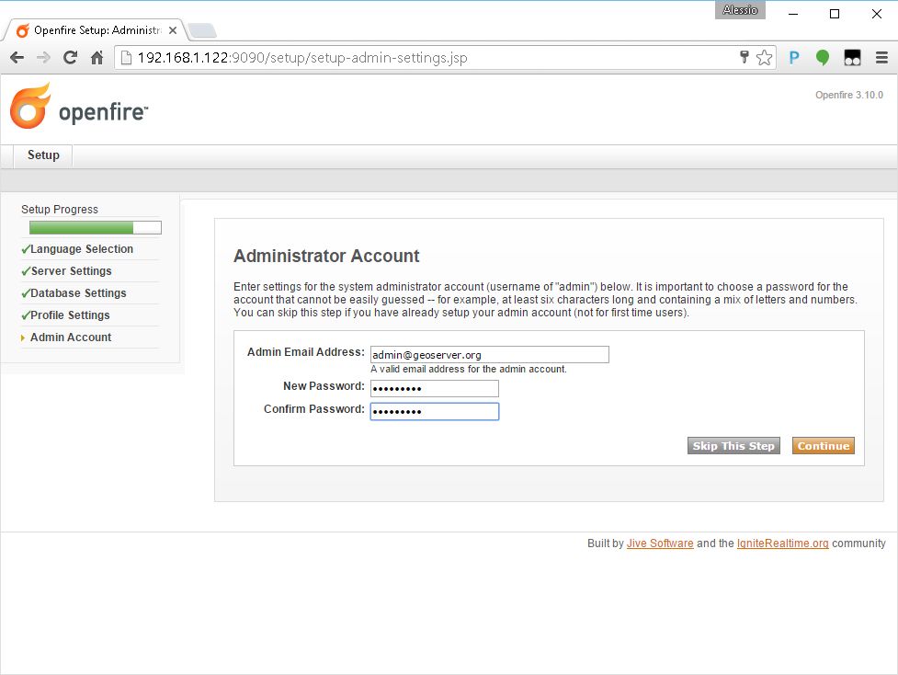Click the Openfire flame logo
This screenshot has height=675, width=898.
(x=30, y=107)
